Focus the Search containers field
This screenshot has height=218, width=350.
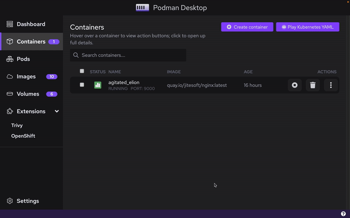pyautogui.click(x=131, y=55)
